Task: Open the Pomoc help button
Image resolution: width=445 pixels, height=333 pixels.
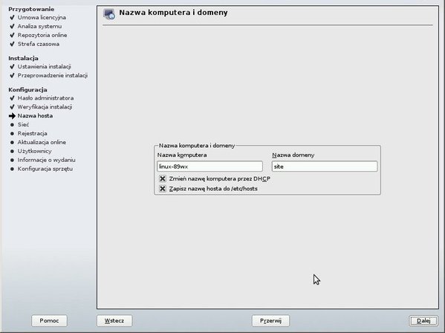Action: [49, 321]
